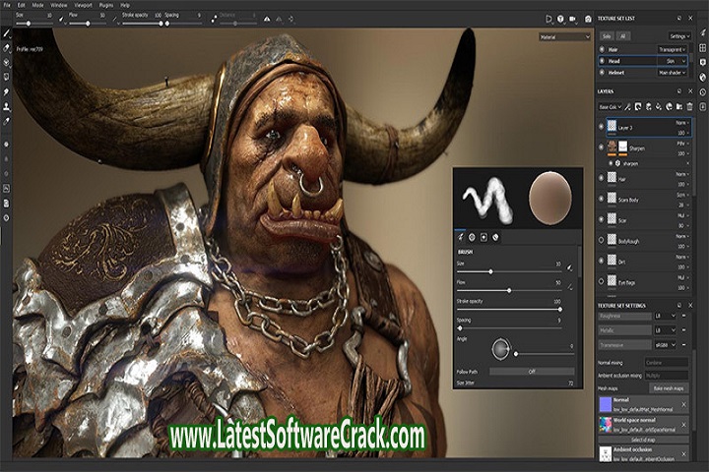
Task: Open the Roughness channel format dropdown
Action: (665, 316)
